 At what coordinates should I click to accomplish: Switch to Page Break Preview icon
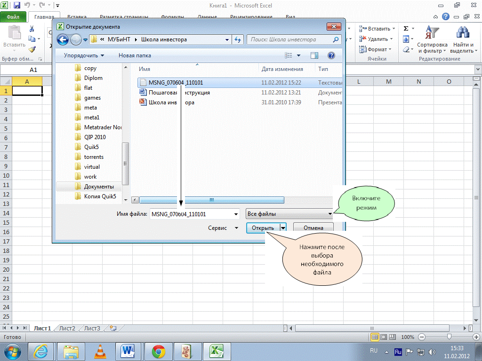[393, 337]
